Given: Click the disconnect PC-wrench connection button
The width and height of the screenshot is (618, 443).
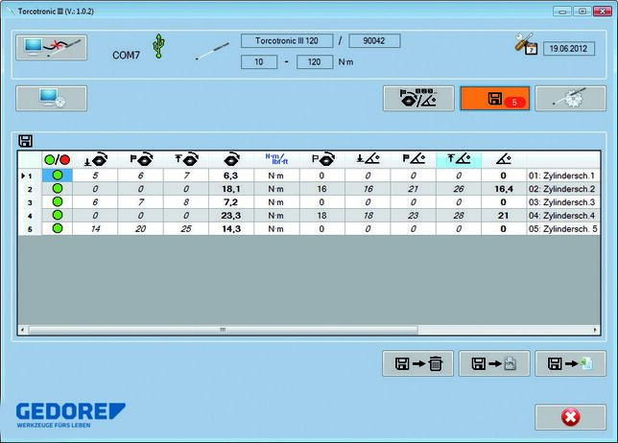Looking at the screenshot, I should (51, 48).
